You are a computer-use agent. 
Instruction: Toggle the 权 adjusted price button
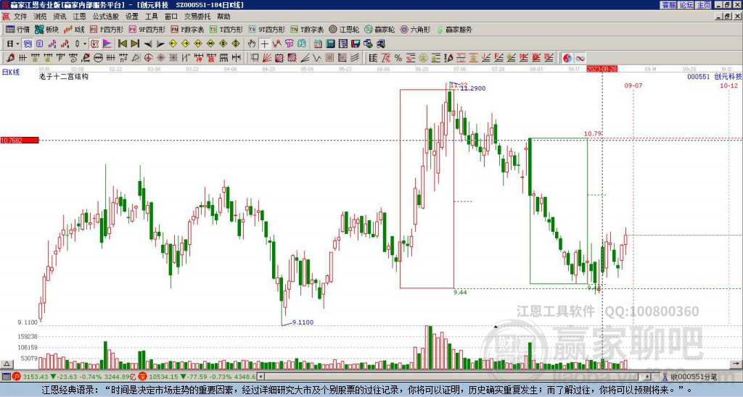[x=94, y=44]
